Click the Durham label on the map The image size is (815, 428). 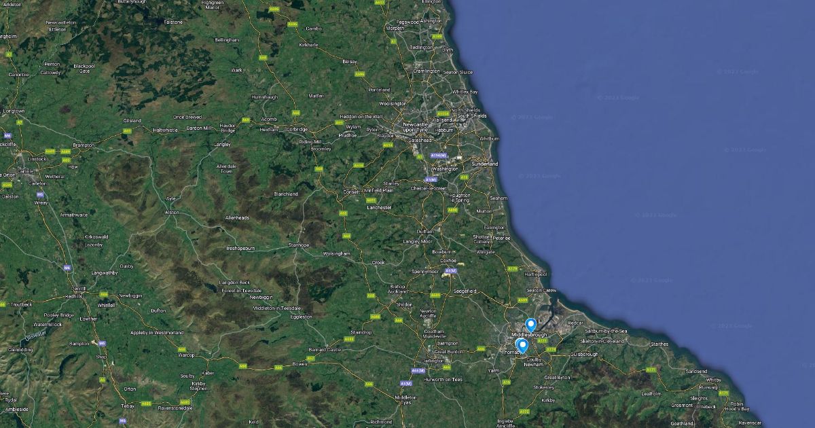pos(425,231)
